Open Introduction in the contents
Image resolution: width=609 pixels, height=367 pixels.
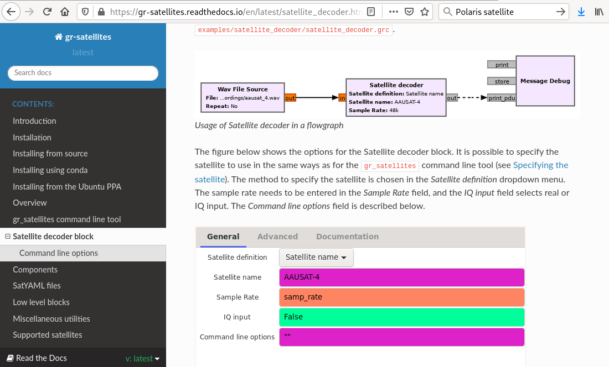[x=34, y=121]
